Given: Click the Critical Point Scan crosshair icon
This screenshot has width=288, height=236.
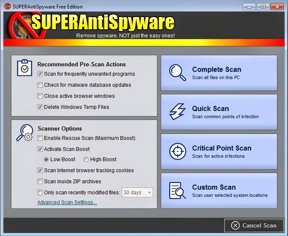Looking at the screenshot, I should (x=177, y=151).
